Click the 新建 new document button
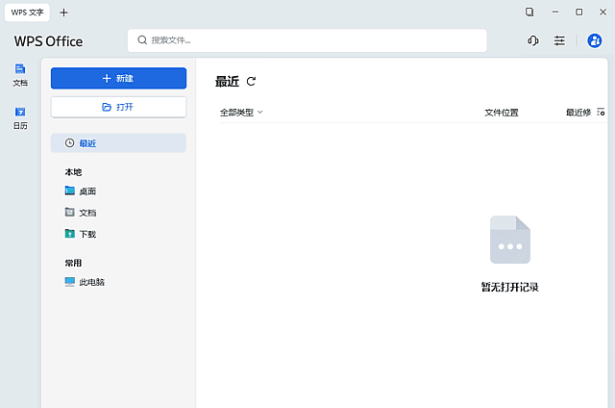This screenshot has width=615, height=408. coord(118,78)
